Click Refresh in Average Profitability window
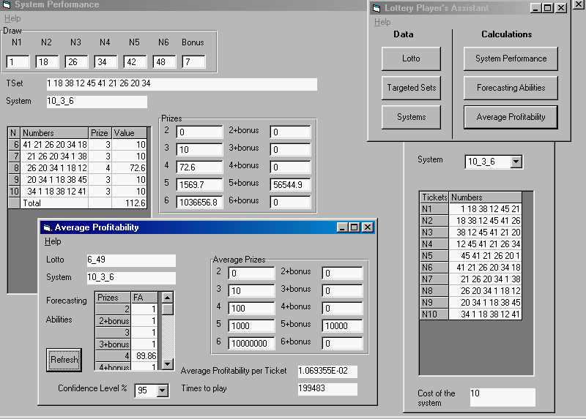 [x=64, y=360]
